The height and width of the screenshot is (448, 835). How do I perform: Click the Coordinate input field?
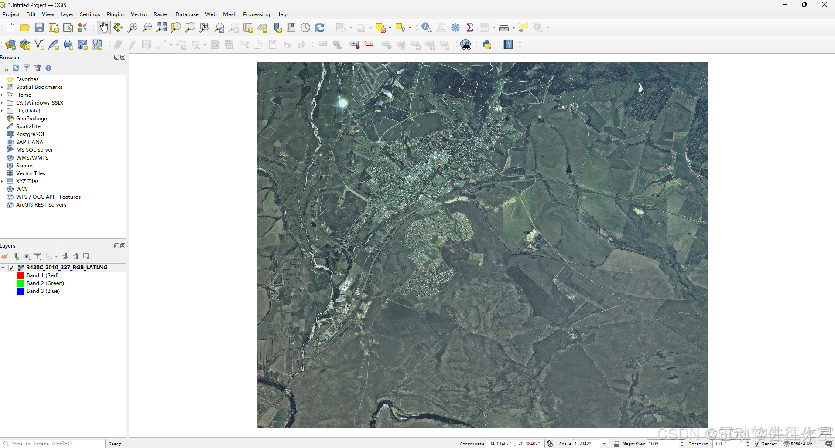pos(515,444)
